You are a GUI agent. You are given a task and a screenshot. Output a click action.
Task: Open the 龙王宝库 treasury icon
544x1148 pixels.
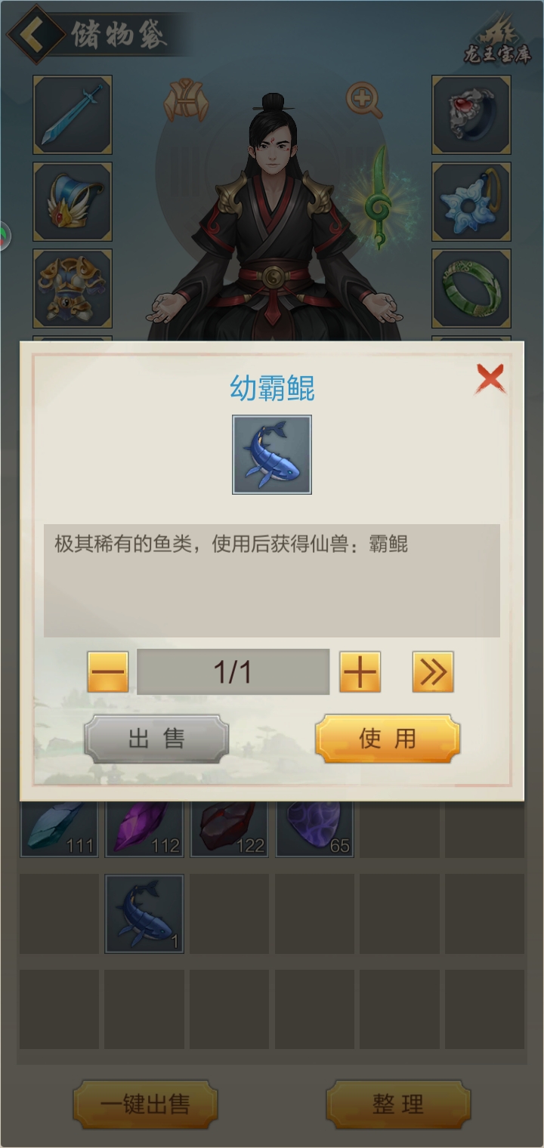click(497, 39)
